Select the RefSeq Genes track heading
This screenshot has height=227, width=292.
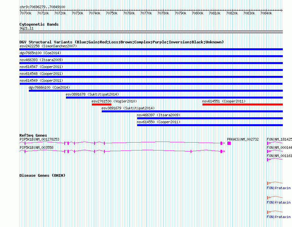point(33,135)
